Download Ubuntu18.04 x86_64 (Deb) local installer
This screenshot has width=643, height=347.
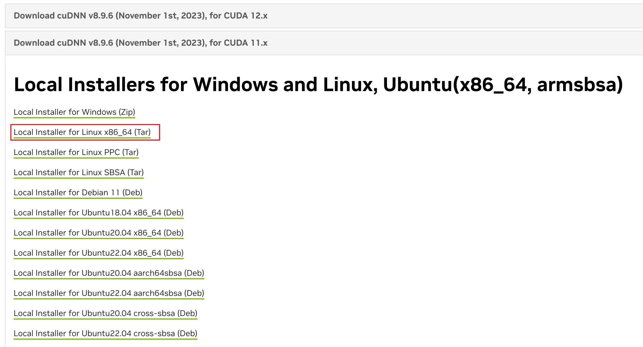coord(98,213)
